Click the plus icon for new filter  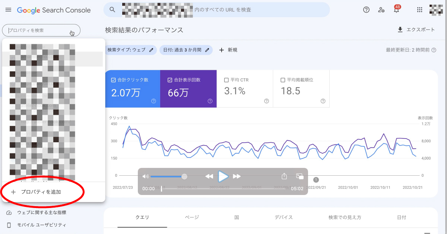click(221, 50)
